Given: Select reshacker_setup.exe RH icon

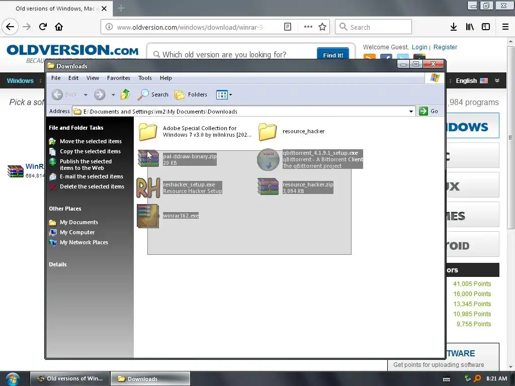Looking at the screenshot, I should coord(148,187).
